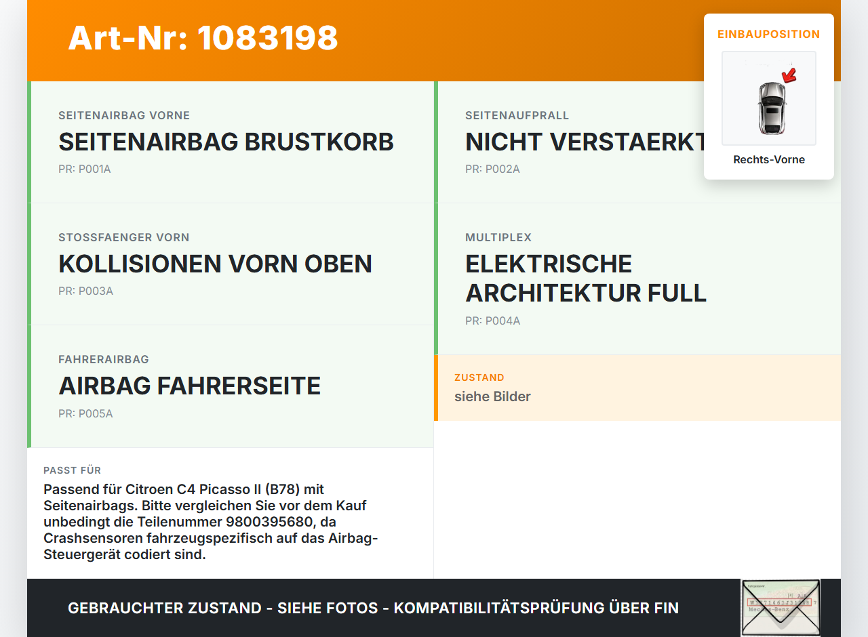Viewport: 868px width, 637px height.
Task: Click the 'SEITENAUFPRALL' category label
Action: point(517,116)
